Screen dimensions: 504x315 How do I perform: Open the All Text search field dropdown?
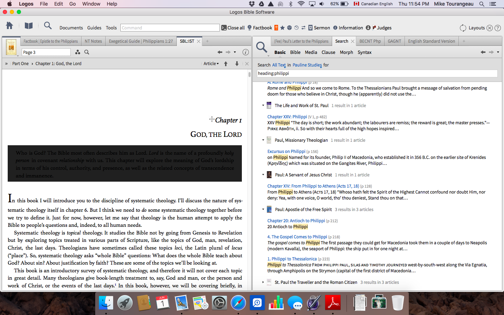coord(279,65)
